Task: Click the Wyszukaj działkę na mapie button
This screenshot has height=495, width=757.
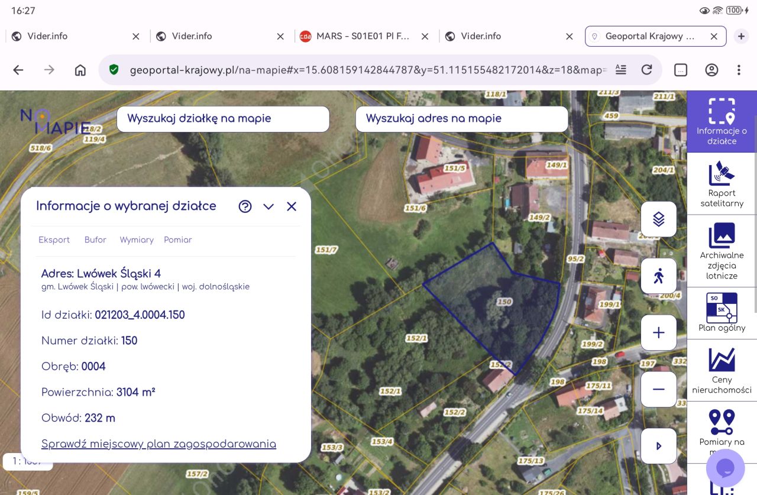Action: pyautogui.click(x=223, y=118)
